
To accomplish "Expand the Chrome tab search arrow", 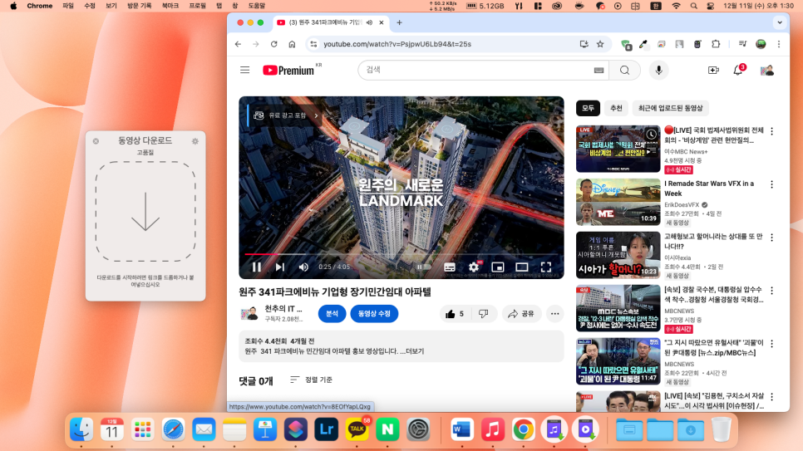I will point(780,22).
